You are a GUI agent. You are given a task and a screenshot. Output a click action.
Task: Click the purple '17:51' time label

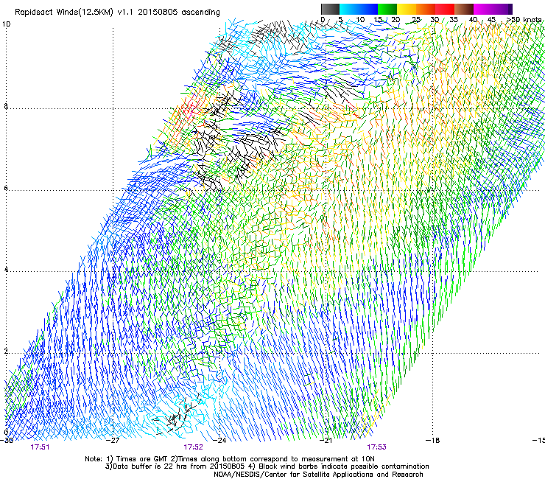click(x=40, y=447)
